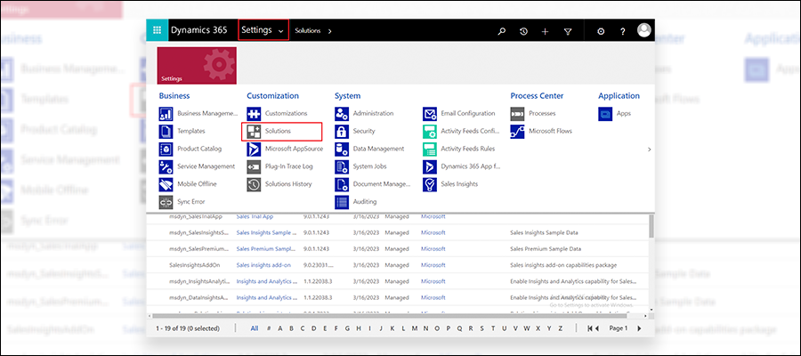Open recent items history icon
This screenshot has height=356, width=801.
click(x=523, y=31)
